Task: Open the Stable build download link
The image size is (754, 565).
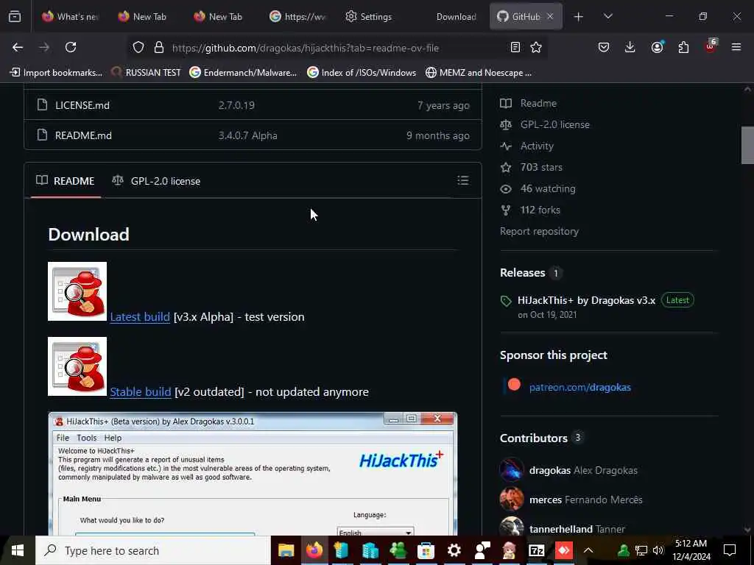Action: (141, 391)
